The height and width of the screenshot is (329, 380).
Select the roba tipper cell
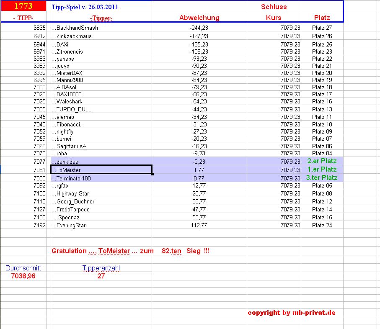[x=101, y=153]
